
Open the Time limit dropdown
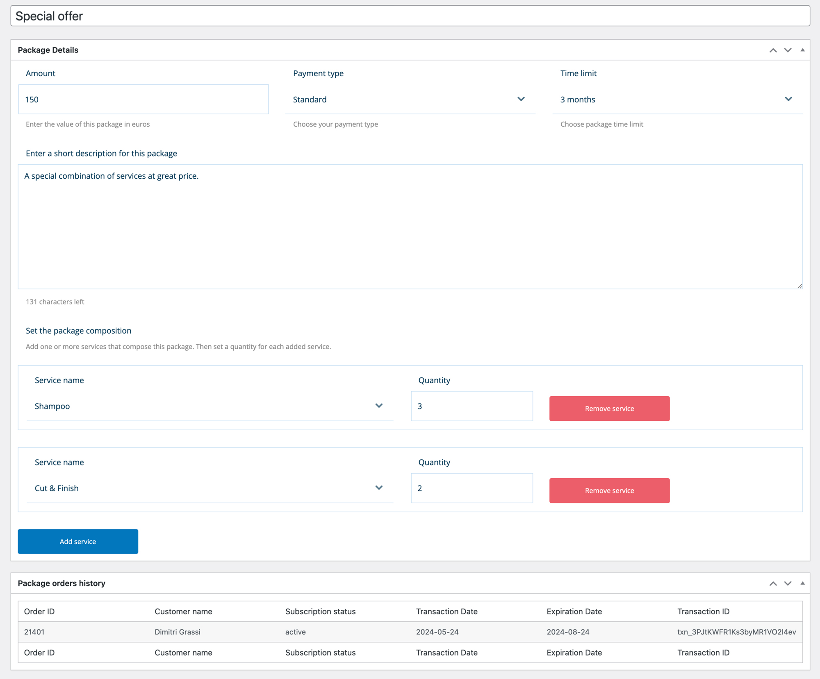[x=677, y=100]
